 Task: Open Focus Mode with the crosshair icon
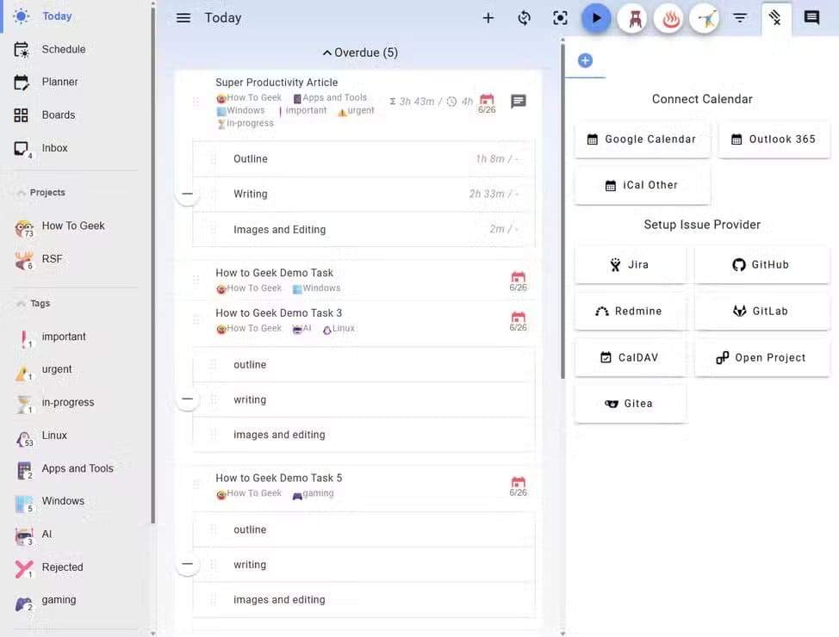[560, 17]
